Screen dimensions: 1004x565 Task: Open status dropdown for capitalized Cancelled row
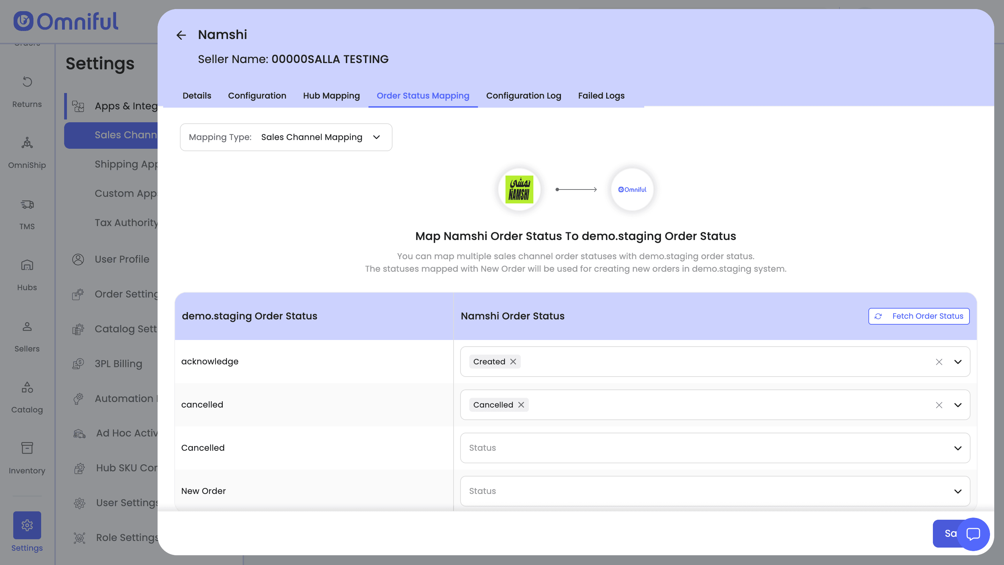(957, 448)
